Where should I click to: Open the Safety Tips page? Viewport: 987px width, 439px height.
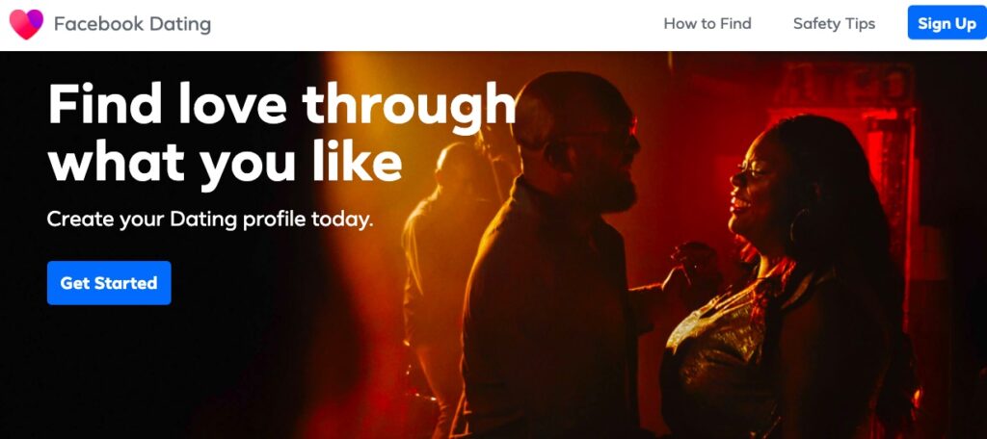coord(834,24)
